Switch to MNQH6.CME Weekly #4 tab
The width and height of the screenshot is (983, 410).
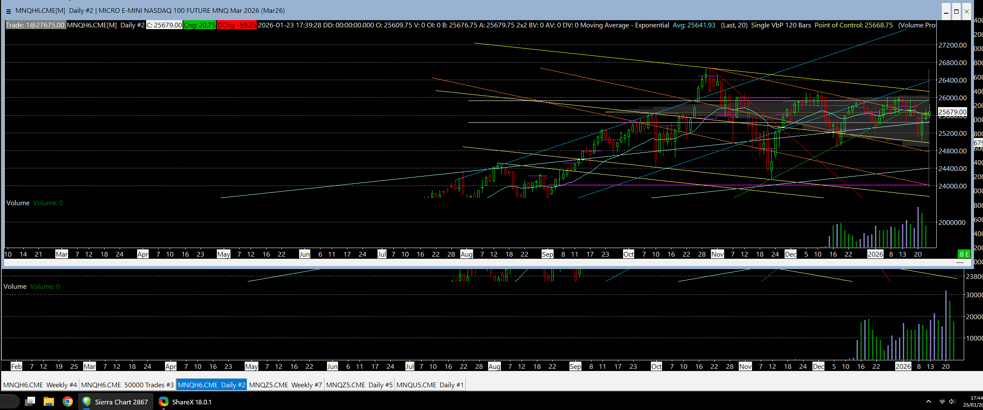click(x=40, y=385)
